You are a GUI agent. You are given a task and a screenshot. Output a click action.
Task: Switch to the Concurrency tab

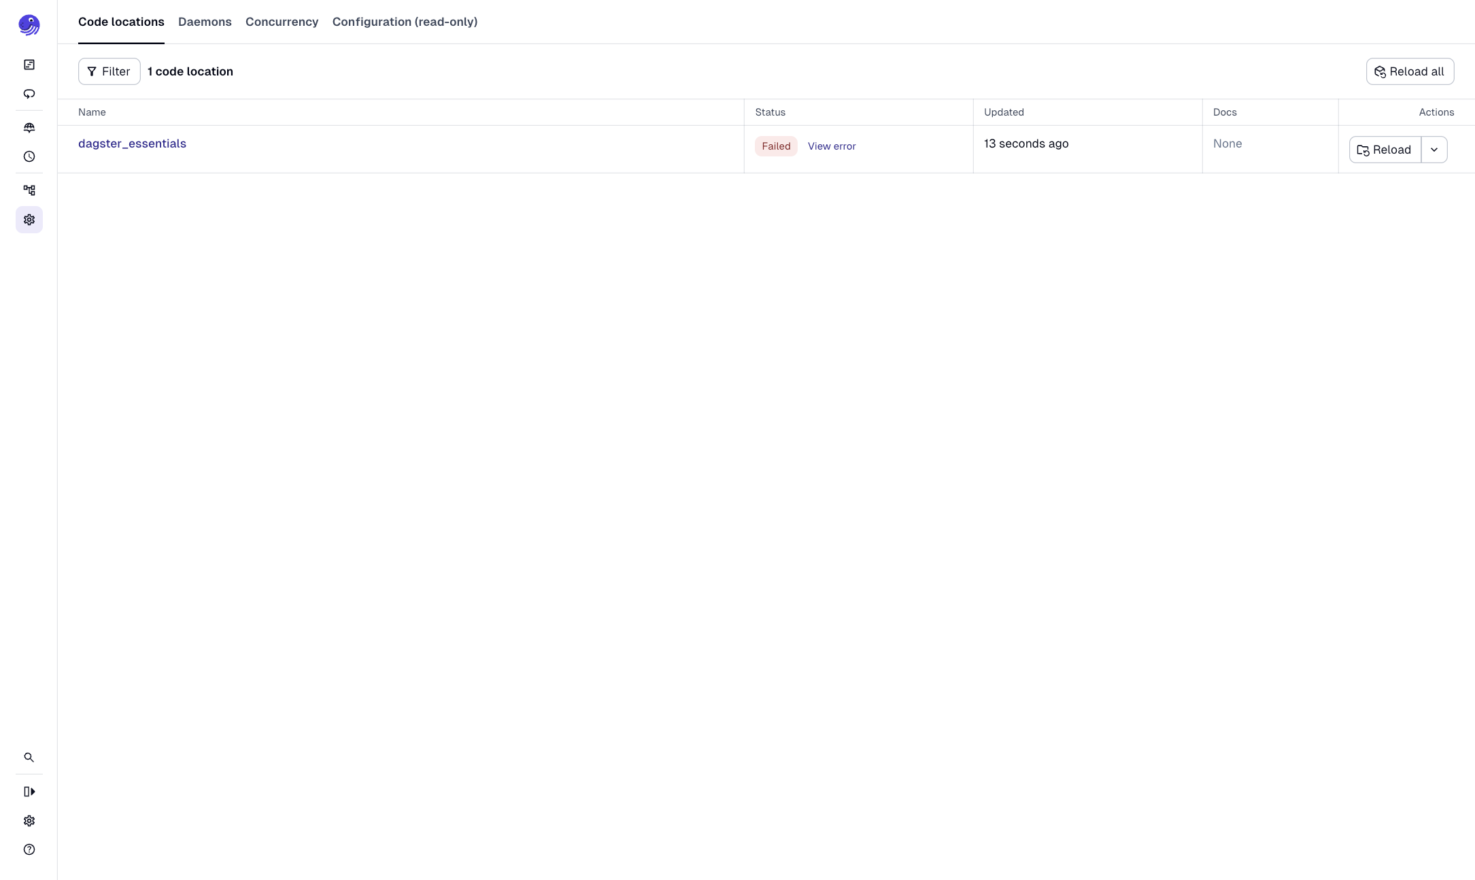[x=281, y=22]
